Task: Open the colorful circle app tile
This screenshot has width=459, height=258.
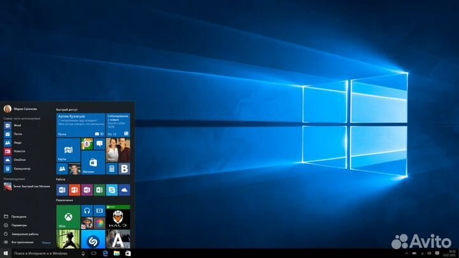Action: 99,223
